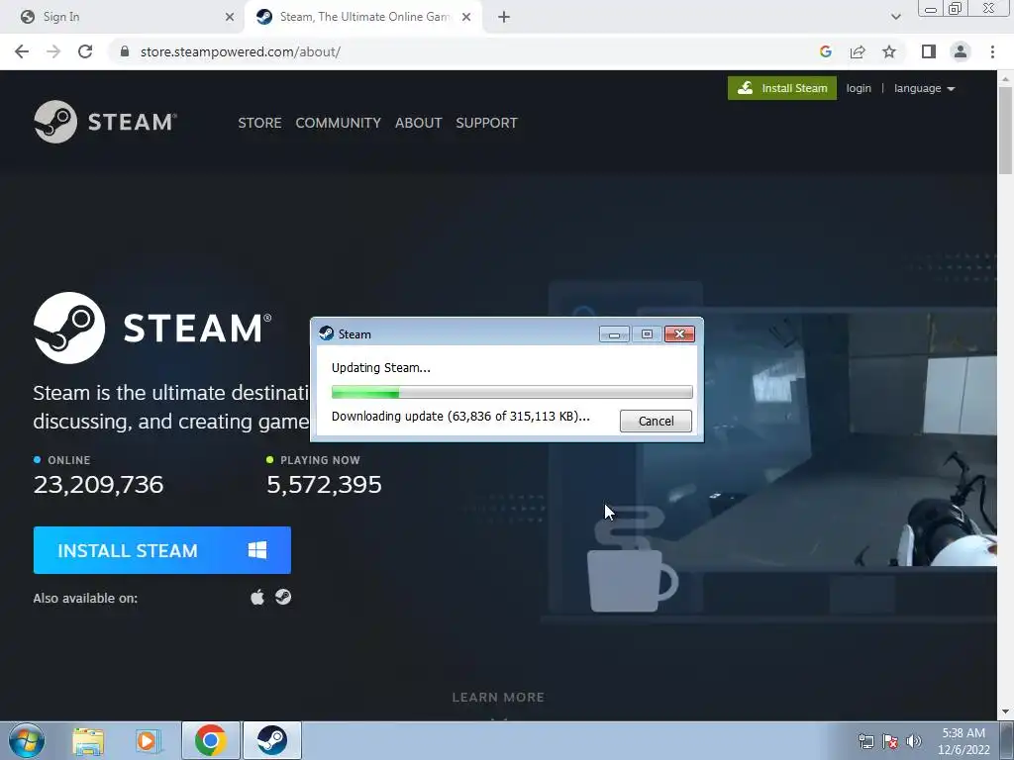The height and width of the screenshot is (760, 1014).
Task: Open the Chrome side panel icon
Action: coord(929,51)
